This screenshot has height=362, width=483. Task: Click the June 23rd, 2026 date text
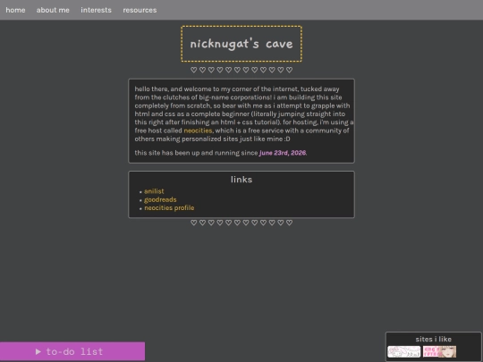point(283,153)
